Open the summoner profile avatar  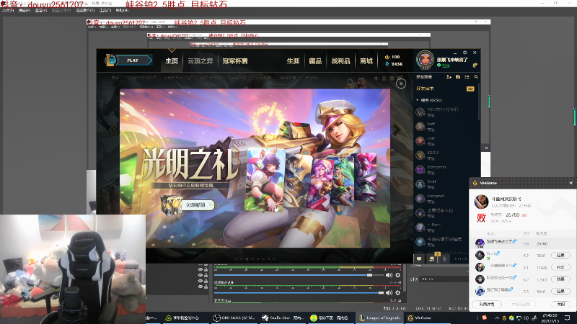(x=425, y=60)
